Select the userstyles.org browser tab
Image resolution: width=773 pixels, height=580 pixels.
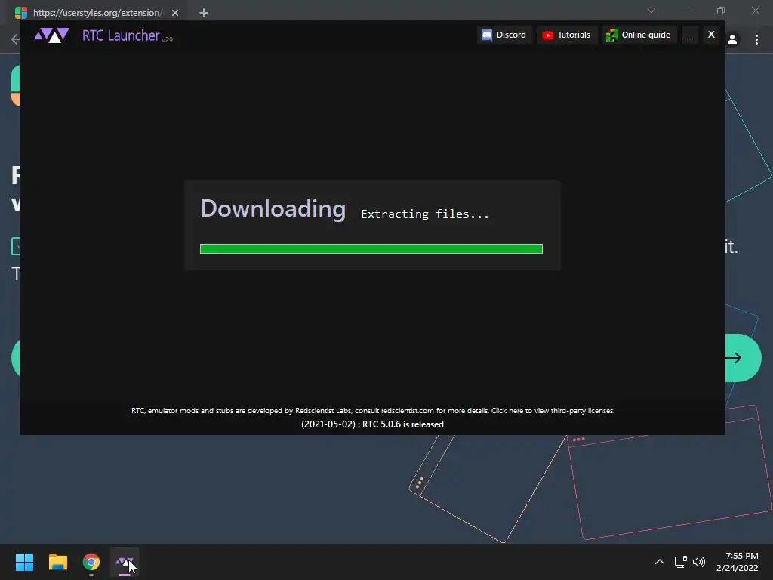(x=96, y=12)
